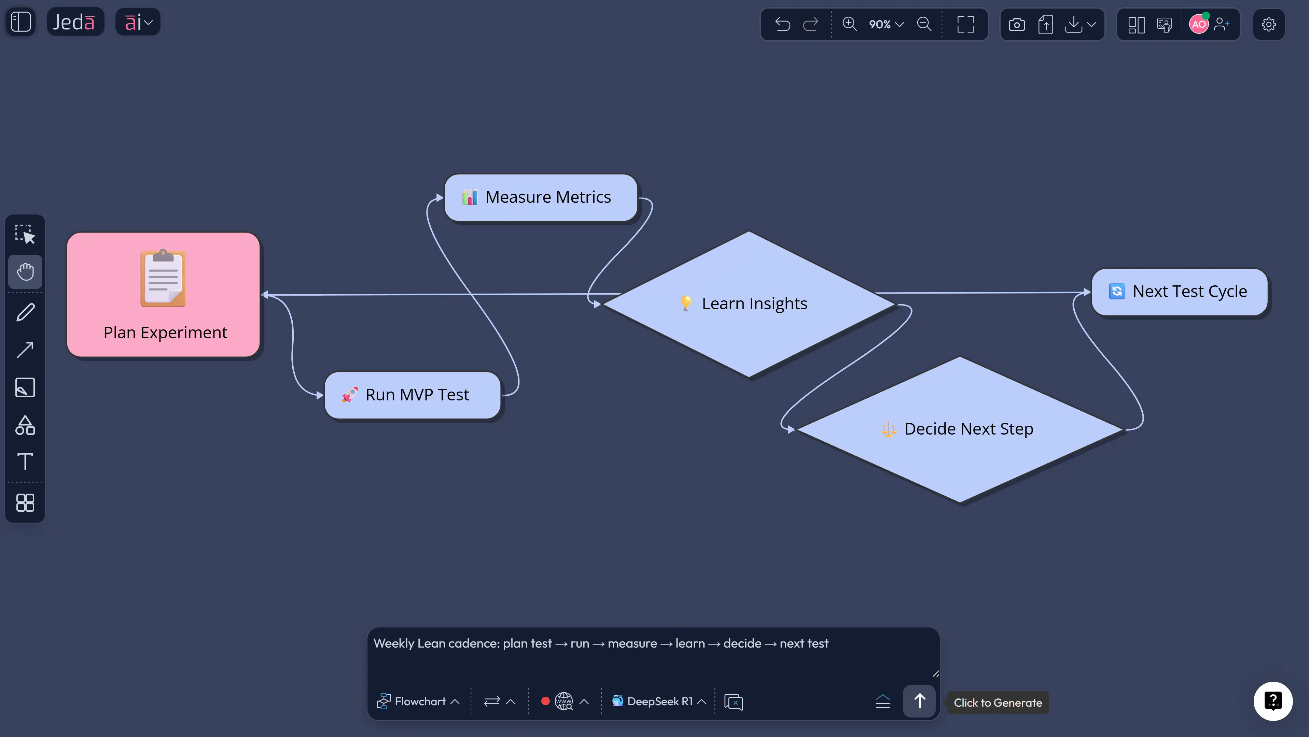
Task: Click the Undo button
Action: [782, 24]
